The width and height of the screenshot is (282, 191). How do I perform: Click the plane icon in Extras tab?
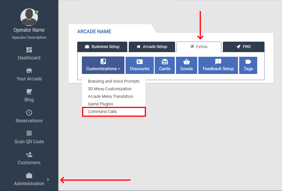coord(192,47)
